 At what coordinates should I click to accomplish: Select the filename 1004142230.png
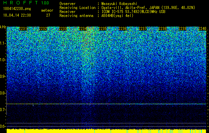coord(17,9)
